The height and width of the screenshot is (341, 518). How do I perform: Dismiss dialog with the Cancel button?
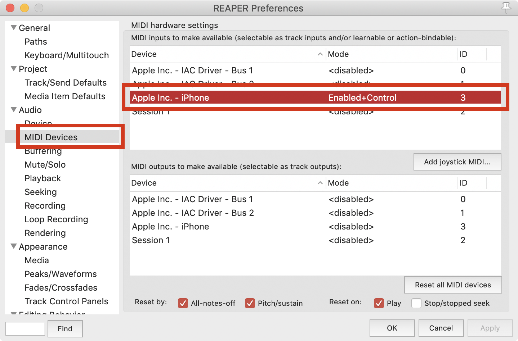(x=441, y=328)
